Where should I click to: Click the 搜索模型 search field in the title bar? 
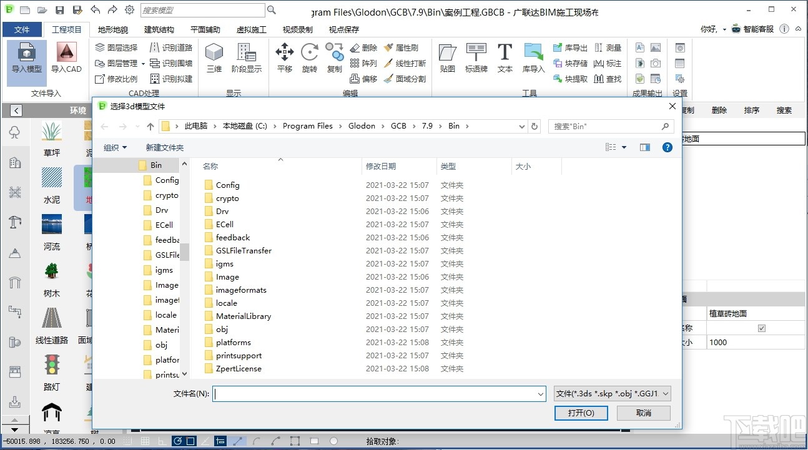(202, 10)
